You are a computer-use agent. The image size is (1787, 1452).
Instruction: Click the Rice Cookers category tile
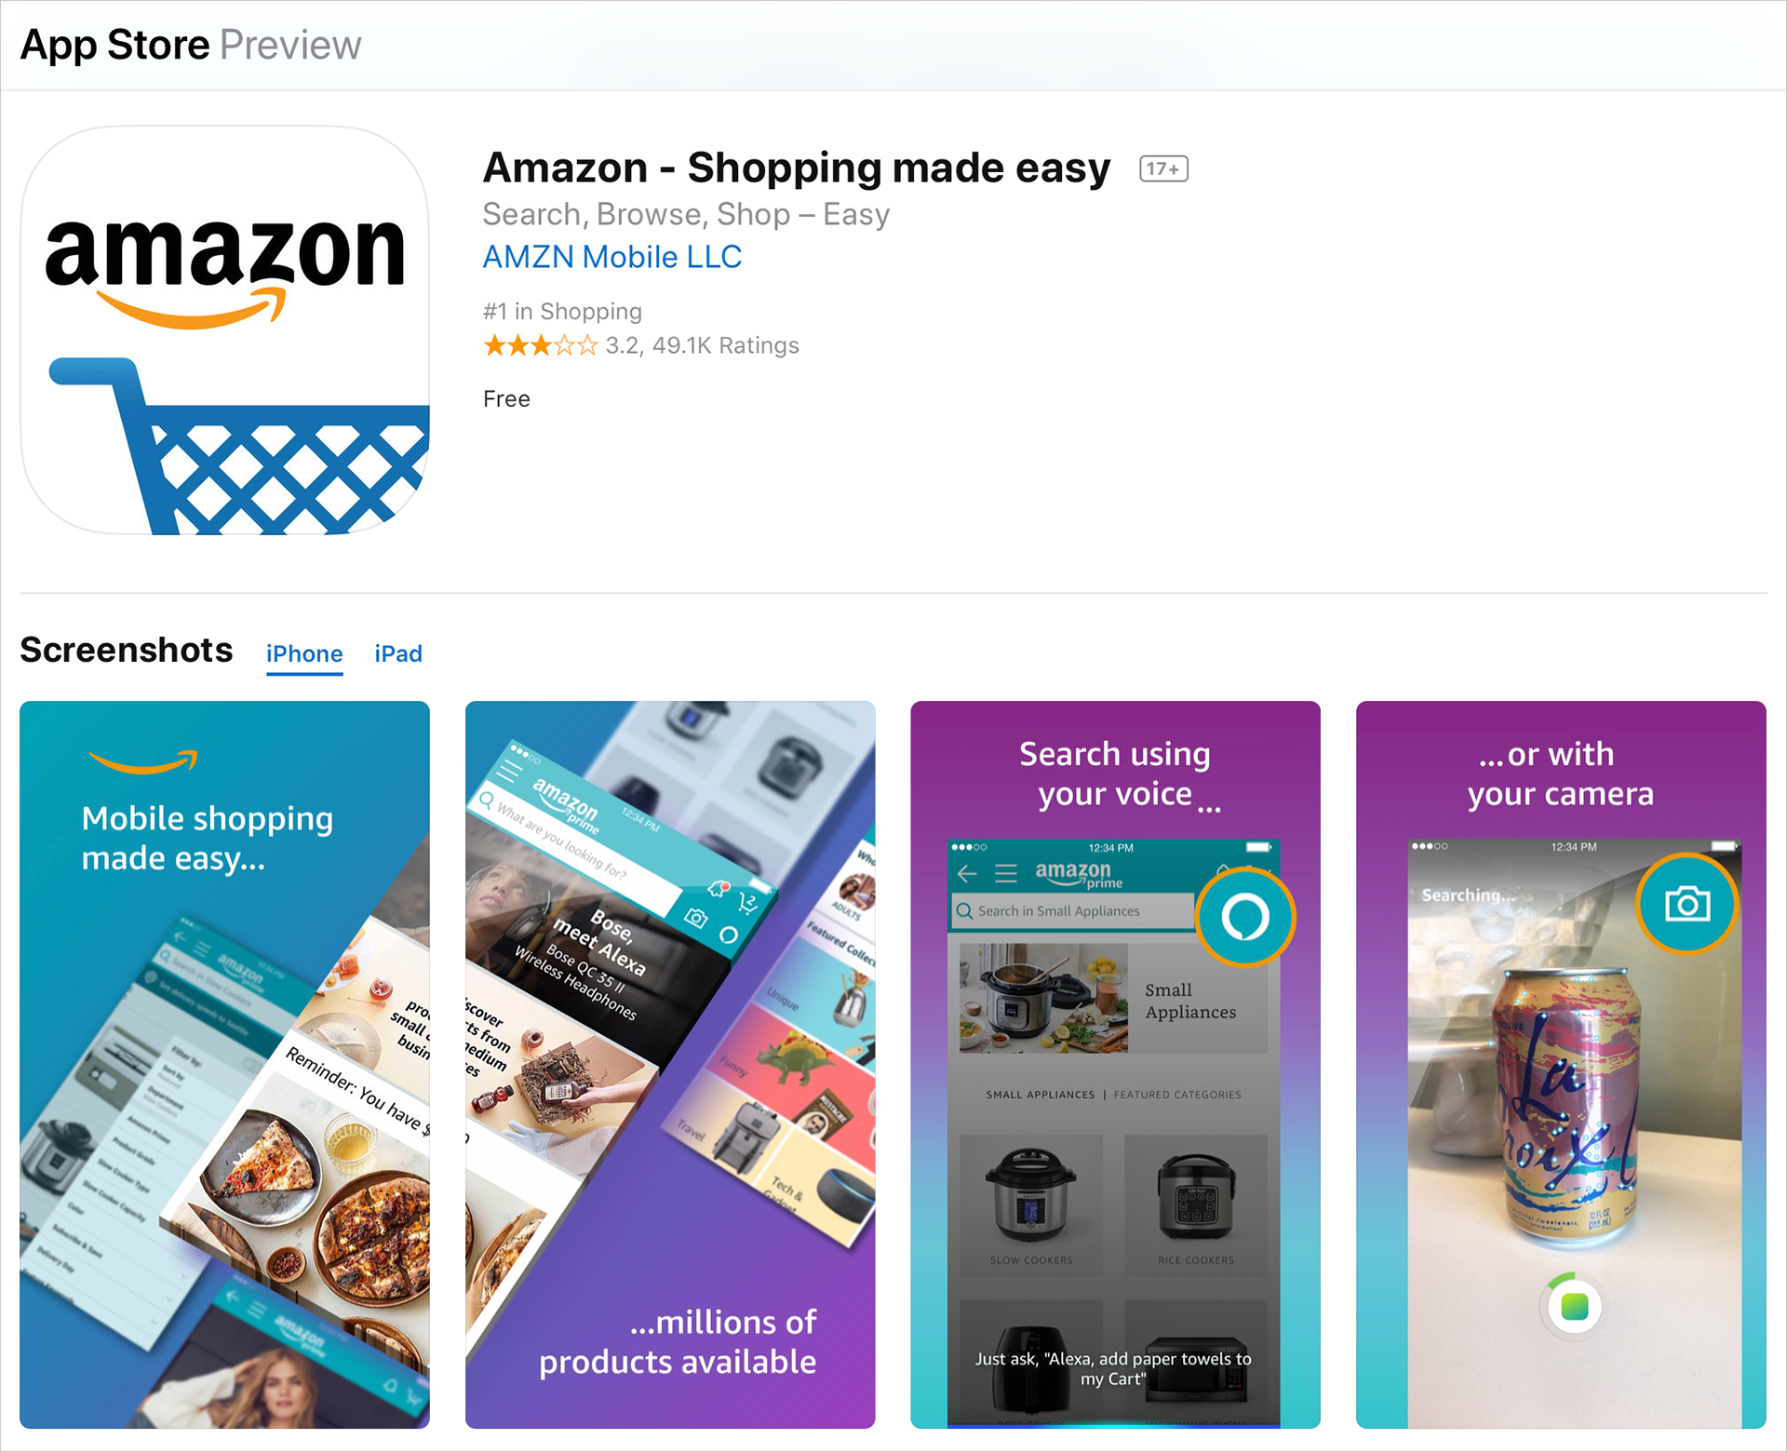tap(1196, 1204)
